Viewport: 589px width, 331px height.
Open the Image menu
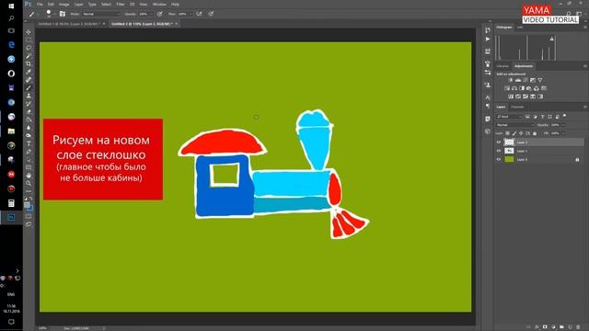click(64, 4)
